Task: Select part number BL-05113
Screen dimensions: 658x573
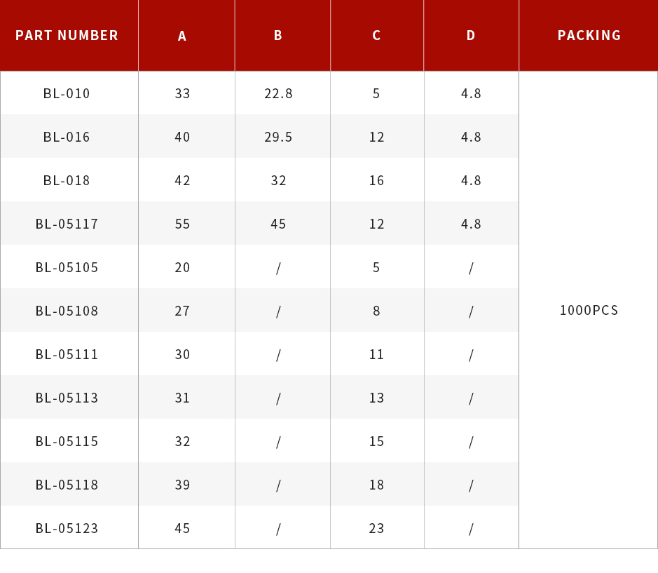Action: click(x=67, y=398)
